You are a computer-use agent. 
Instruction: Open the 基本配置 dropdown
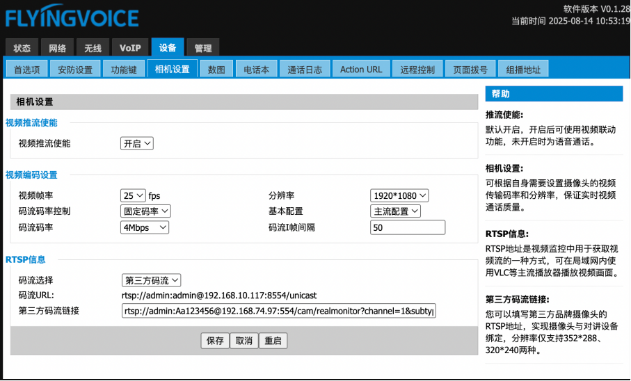tap(395, 211)
